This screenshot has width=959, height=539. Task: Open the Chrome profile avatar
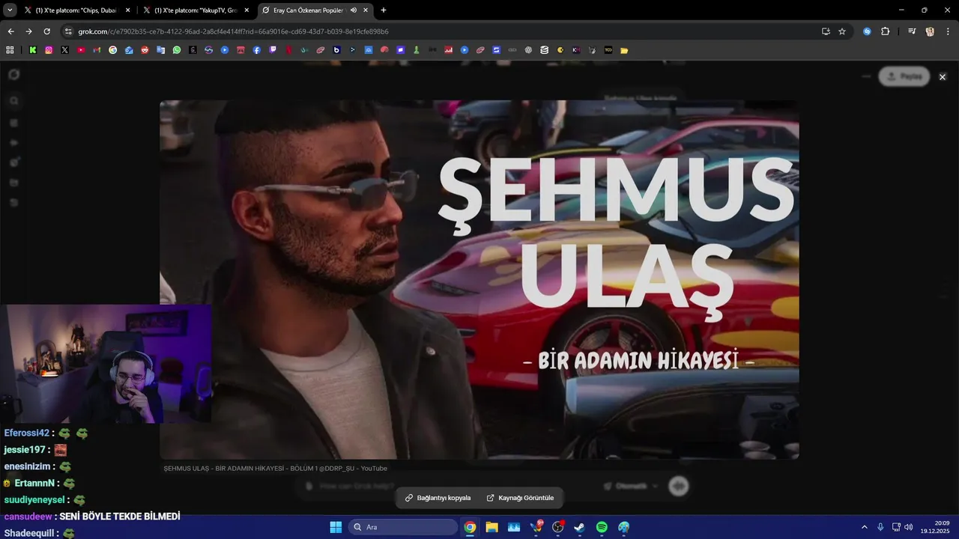(x=930, y=31)
